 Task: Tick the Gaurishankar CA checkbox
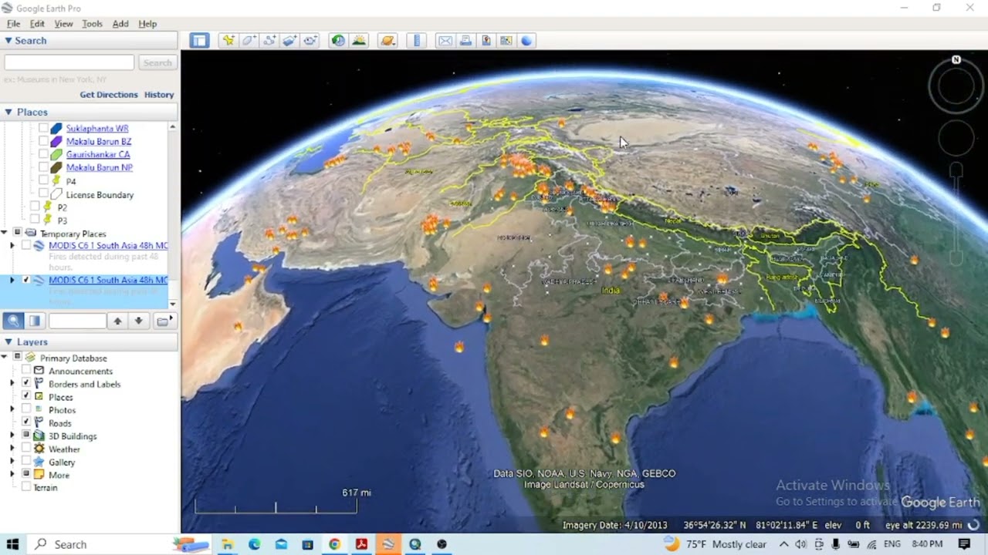tap(44, 154)
